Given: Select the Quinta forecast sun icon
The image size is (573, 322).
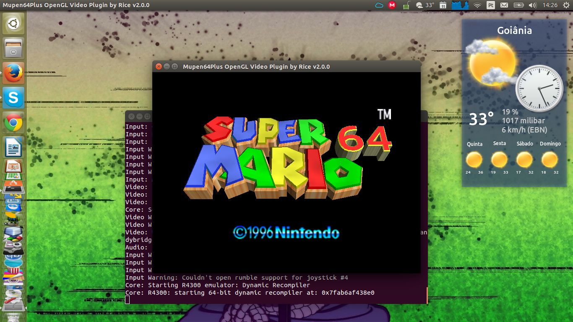Looking at the screenshot, I should [x=474, y=160].
